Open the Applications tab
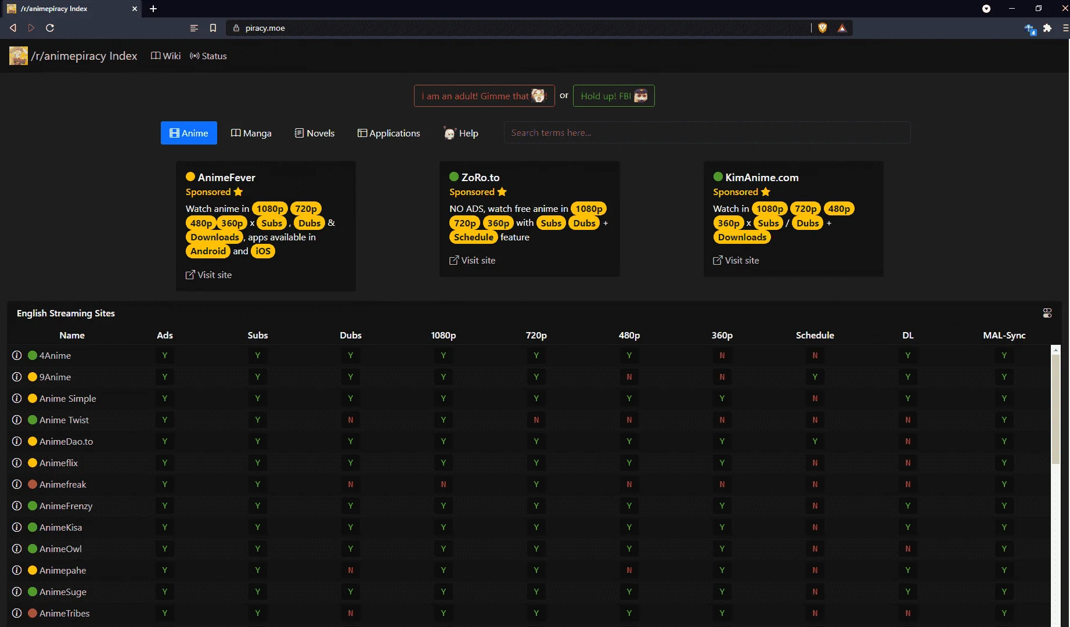This screenshot has height=627, width=1070. (388, 133)
